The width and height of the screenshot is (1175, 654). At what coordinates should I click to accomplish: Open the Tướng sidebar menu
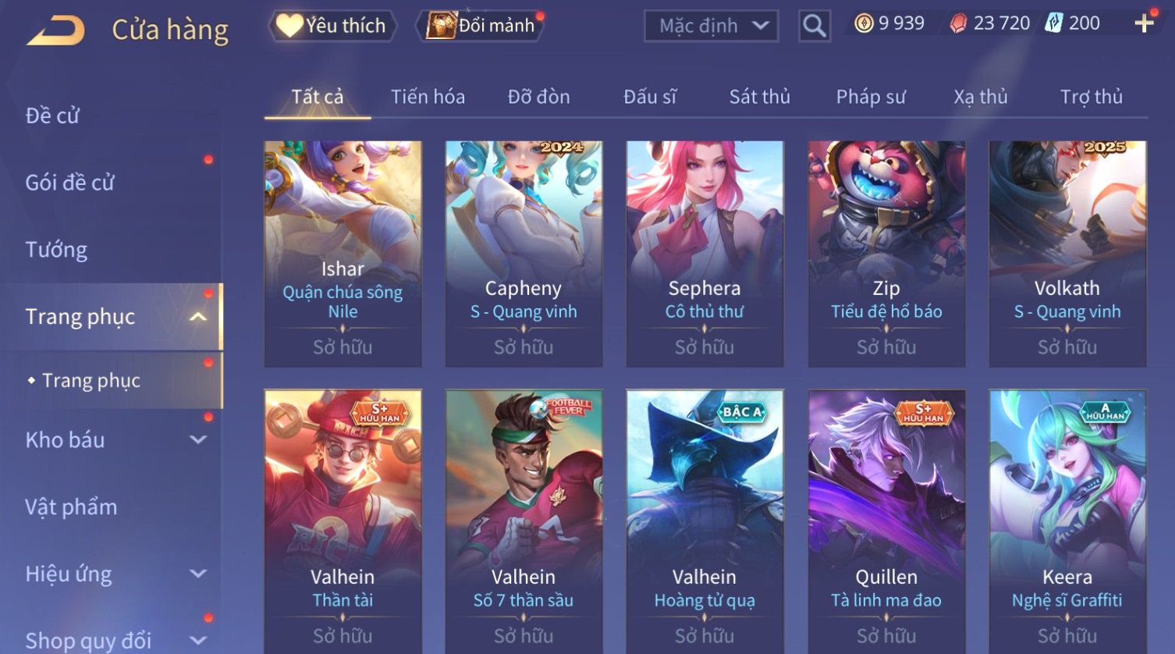pyautogui.click(x=56, y=250)
